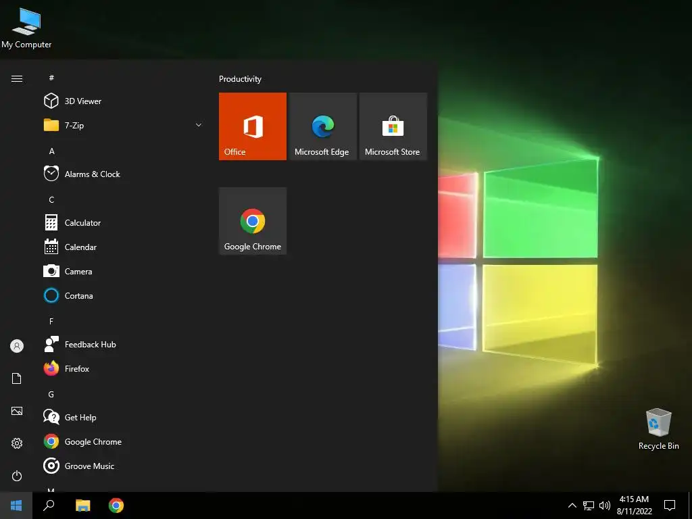The width and height of the screenshot is (692, 519).
Task: Click the Windows Start button
Action: click(16, 505)
